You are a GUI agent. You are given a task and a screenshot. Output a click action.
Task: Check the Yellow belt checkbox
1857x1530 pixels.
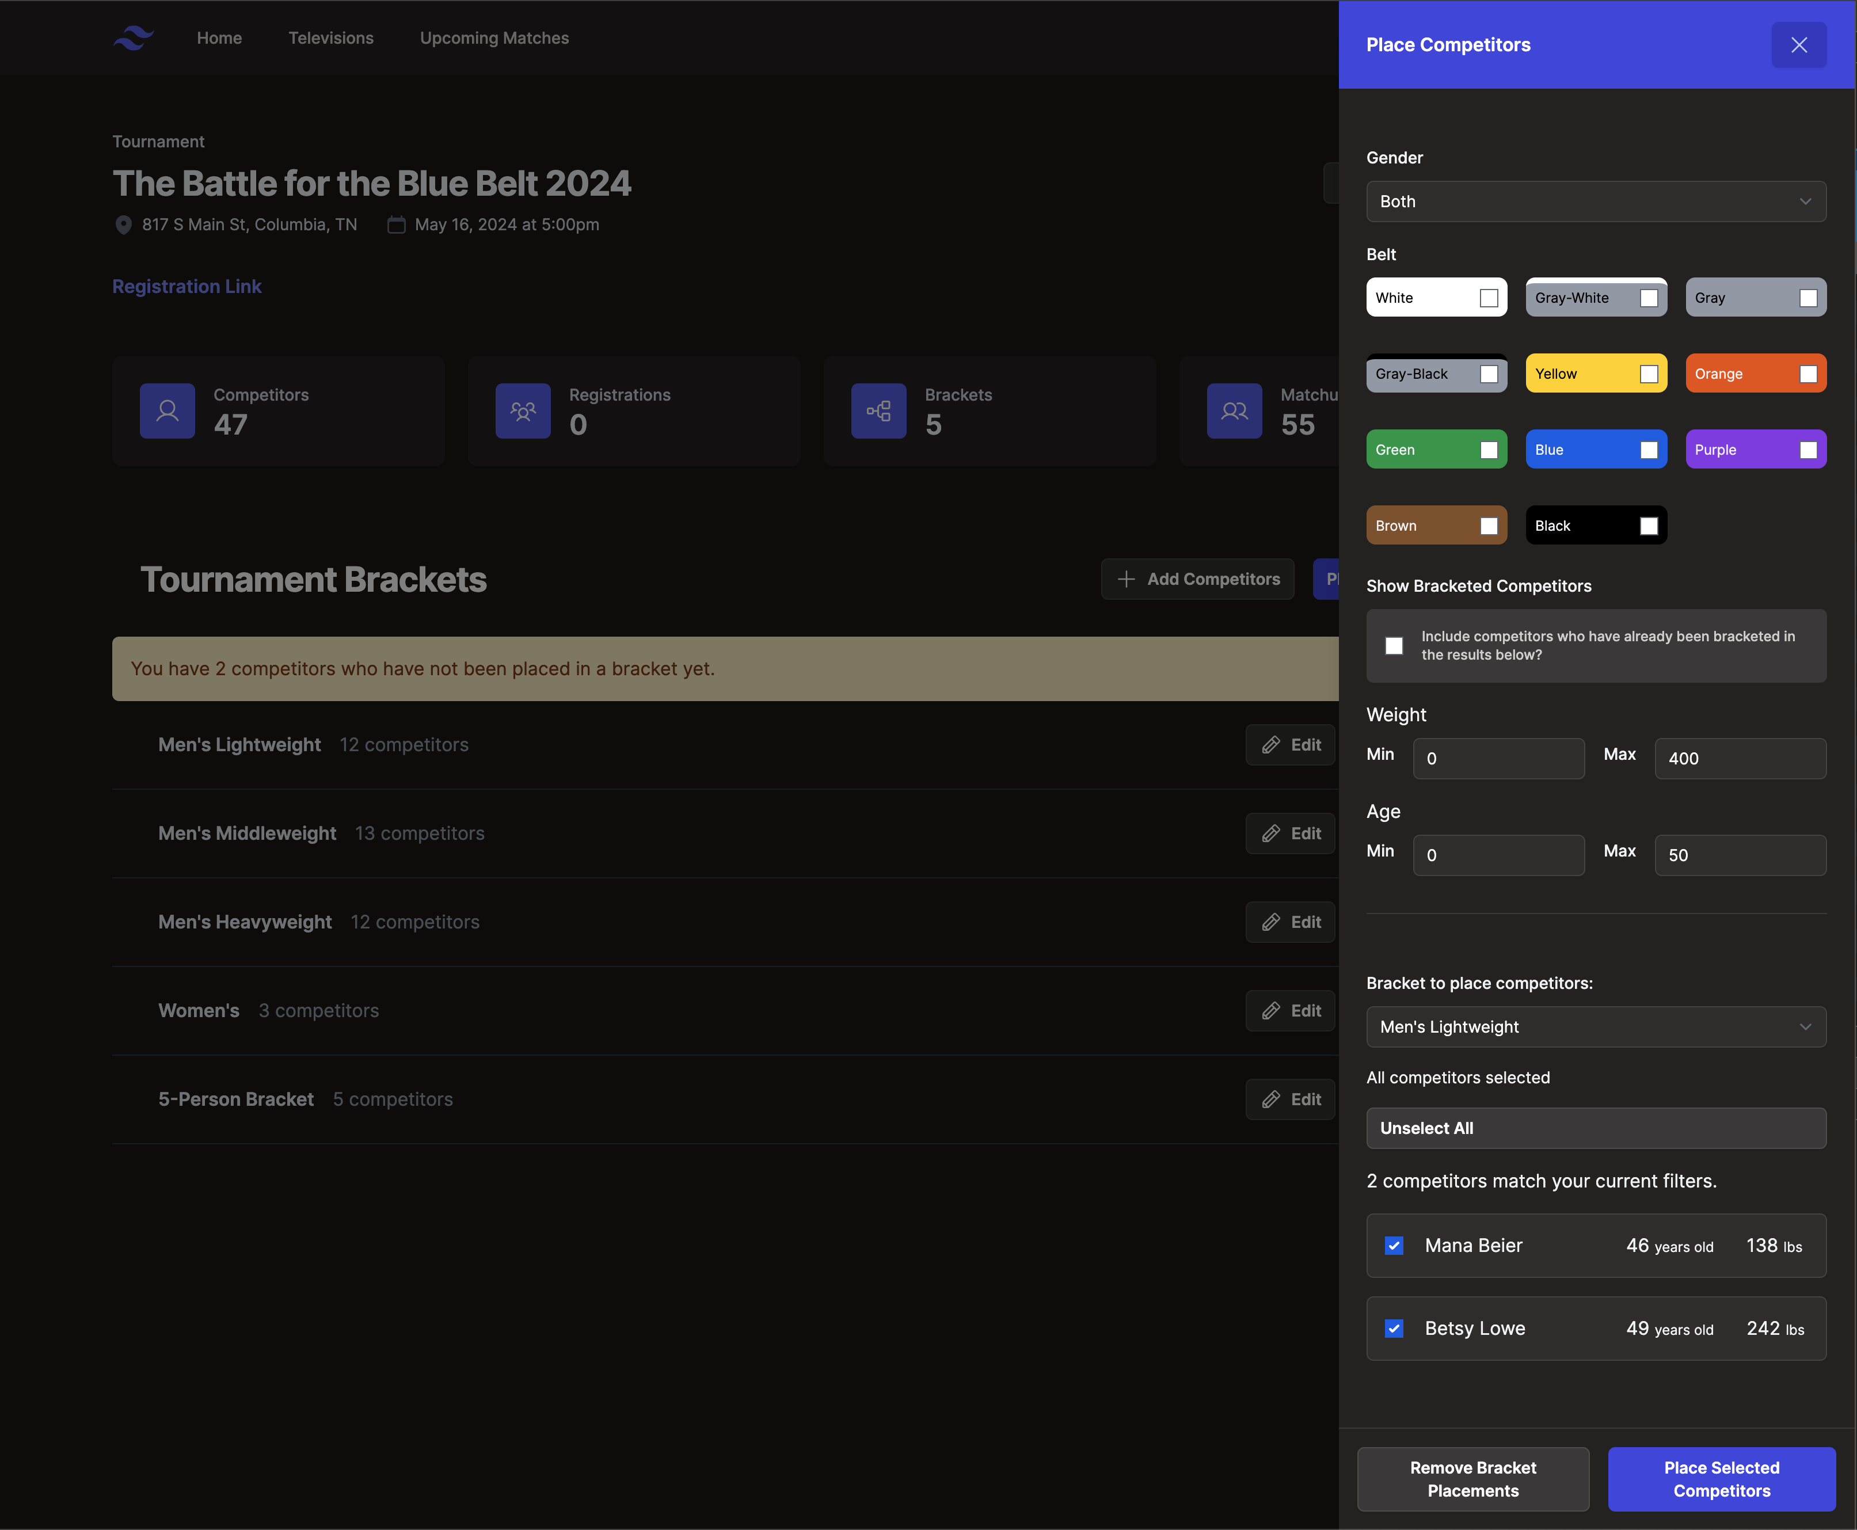1648,374
